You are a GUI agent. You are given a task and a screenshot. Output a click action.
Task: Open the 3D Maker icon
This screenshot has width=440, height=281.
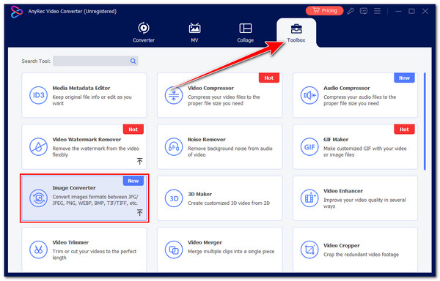coord(174,198)
